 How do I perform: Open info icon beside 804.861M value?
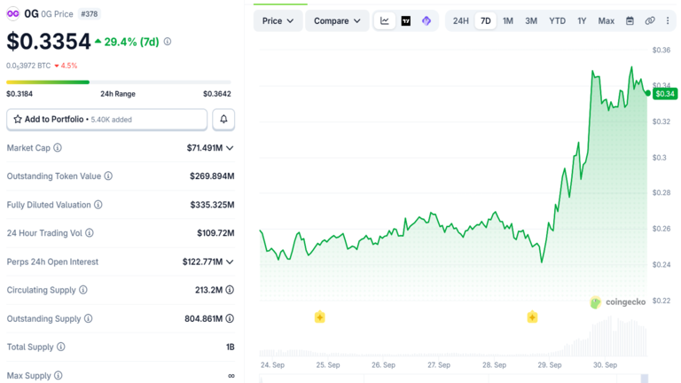(x=230, y=318)
